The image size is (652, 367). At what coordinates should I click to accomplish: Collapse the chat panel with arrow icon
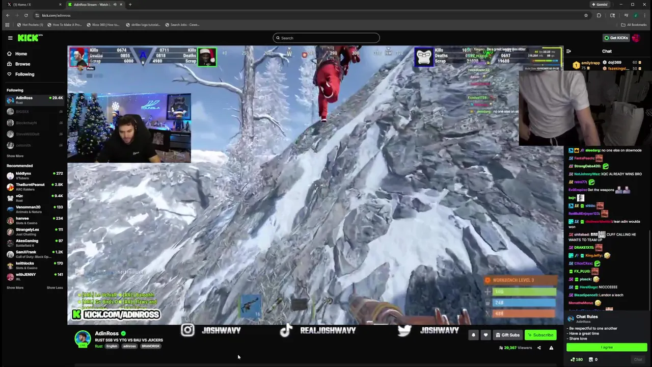(568, 51)
